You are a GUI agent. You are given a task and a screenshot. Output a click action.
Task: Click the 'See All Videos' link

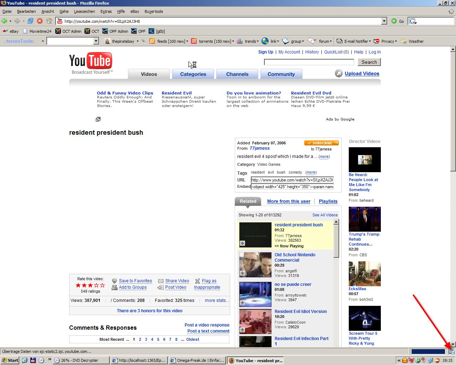(325, 215)
